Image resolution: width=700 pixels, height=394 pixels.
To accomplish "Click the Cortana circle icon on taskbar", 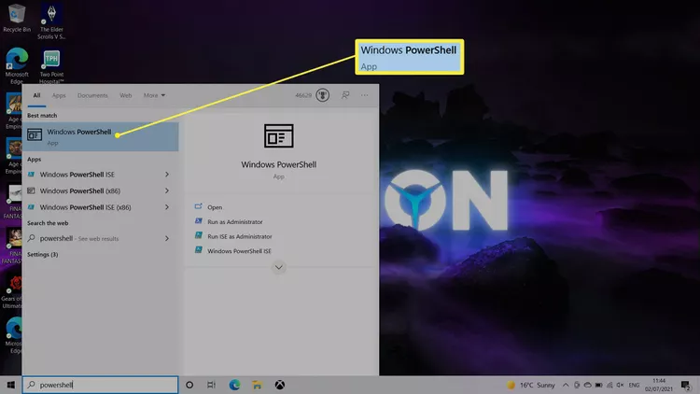I will click(x=189, y=385).
